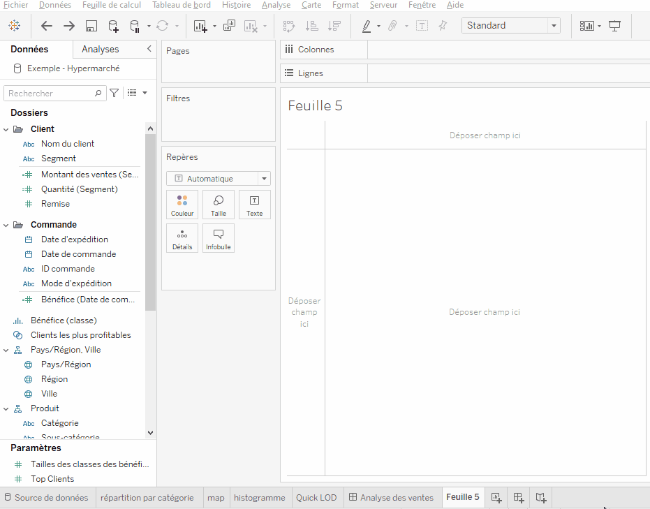The height and width of the screenshot is (509, 650).
Task: Select the Top Clients parameter
Action: pos(52,479)
